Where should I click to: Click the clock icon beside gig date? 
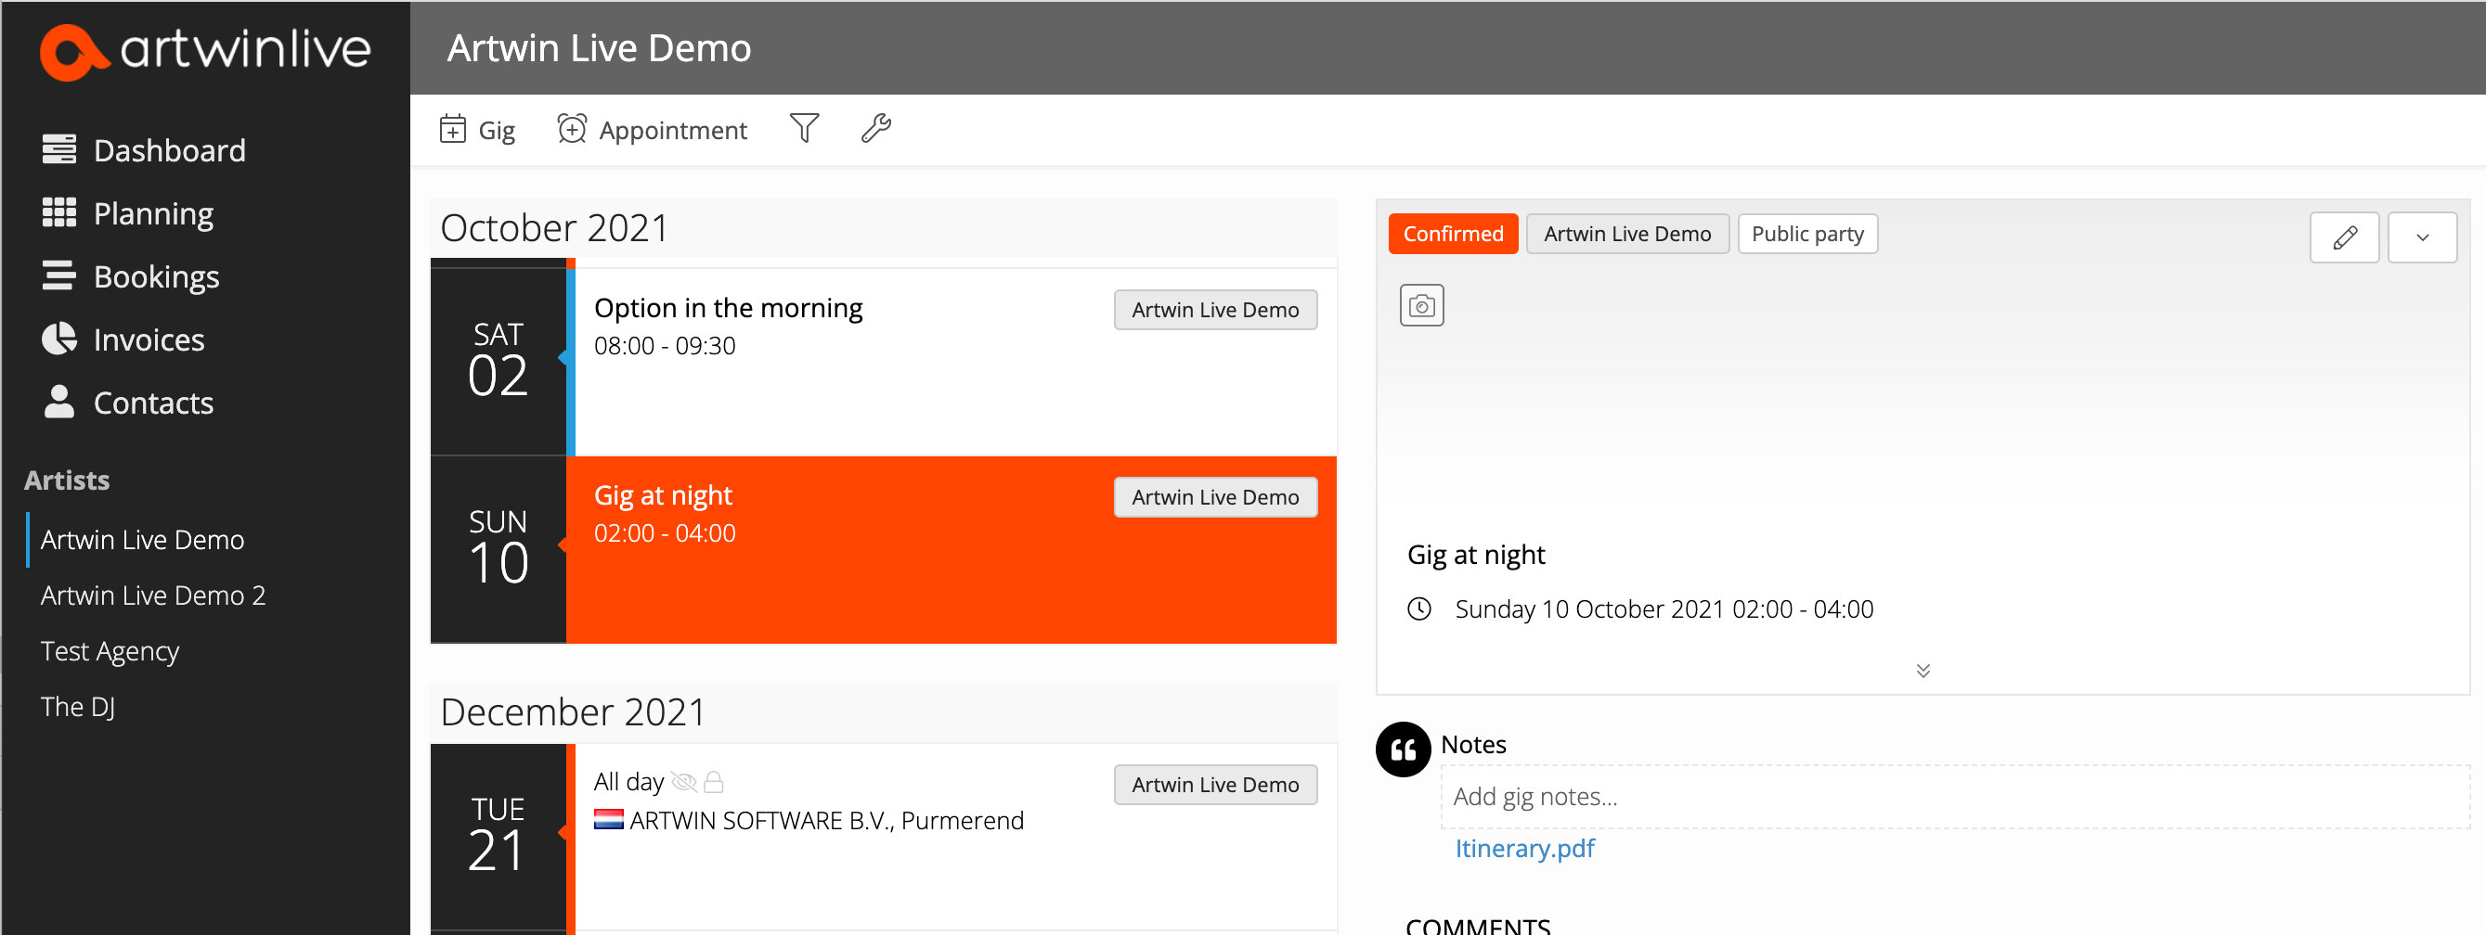coord(1418,609)
